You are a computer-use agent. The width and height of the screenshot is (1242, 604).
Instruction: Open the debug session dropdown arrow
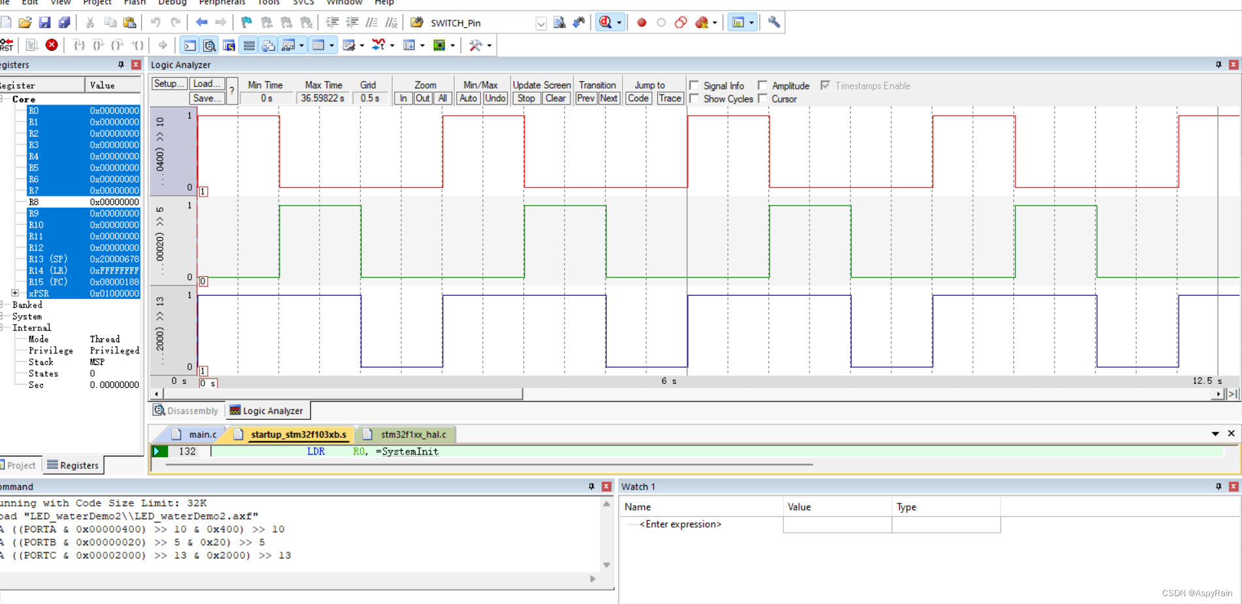[619, 23]
